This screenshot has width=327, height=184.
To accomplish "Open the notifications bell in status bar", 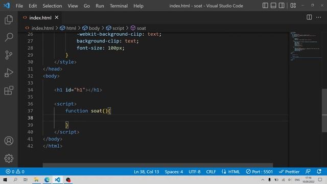I will pos(319,172).
